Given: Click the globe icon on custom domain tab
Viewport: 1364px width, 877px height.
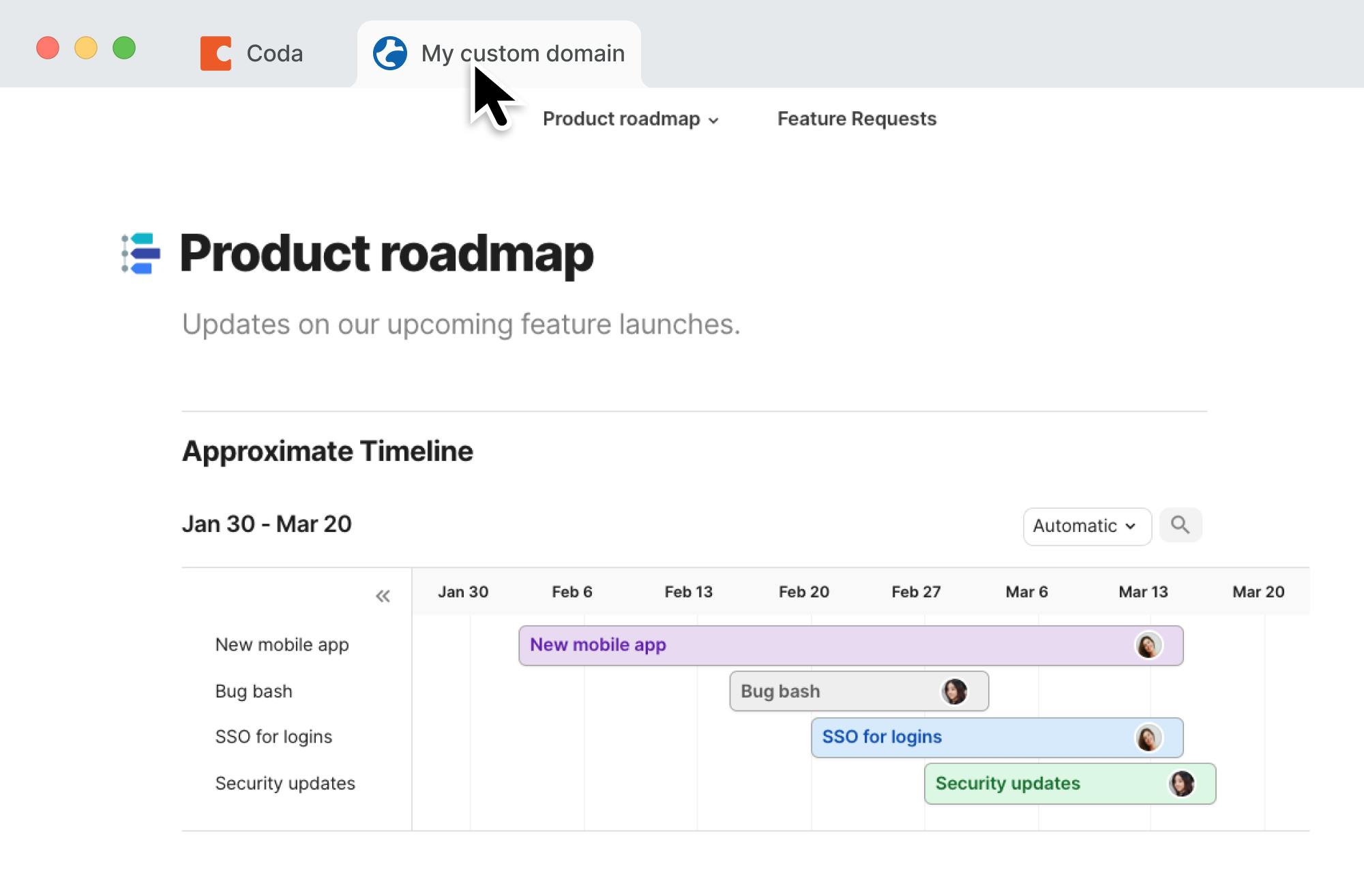Looking at the screenshot, I should [390, 53].
